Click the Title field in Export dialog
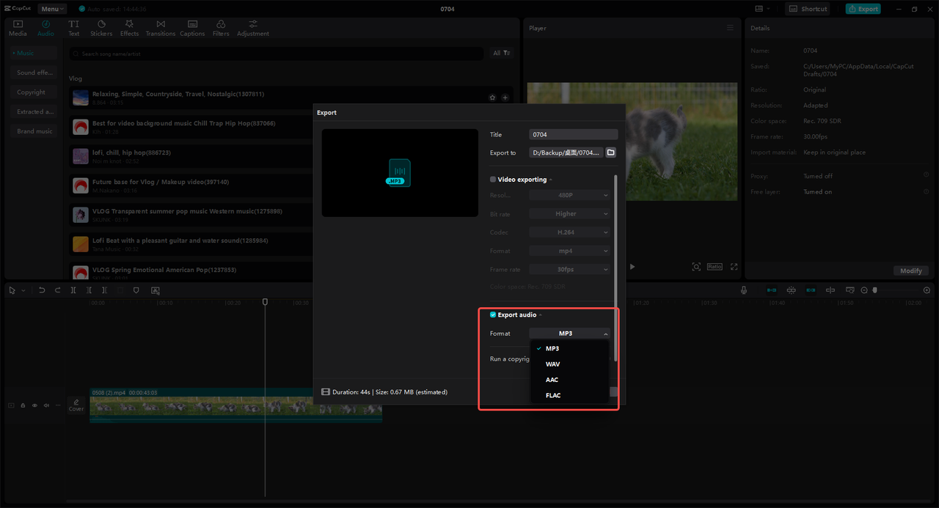The width and height of the screenshot is (939, 508). click(x=573, y=134)
